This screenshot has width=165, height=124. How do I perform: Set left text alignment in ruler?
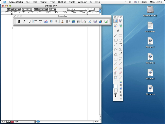[9, 9]
